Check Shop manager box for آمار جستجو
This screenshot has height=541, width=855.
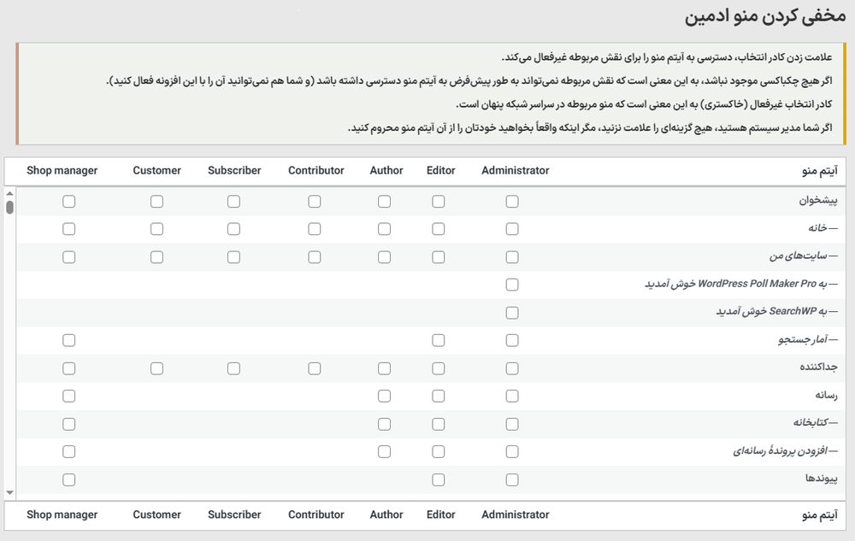point(69,340)
